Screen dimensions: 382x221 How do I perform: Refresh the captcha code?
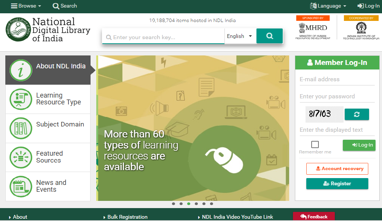coord(357,114)
